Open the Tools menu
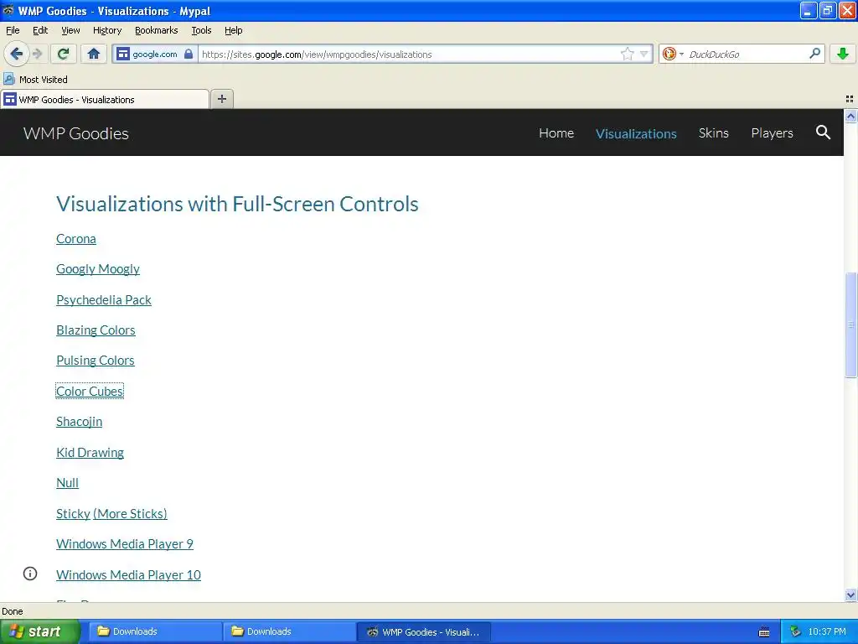Viewport: 858px width, 644px height. pyautogui.click(x=201, y=31)
